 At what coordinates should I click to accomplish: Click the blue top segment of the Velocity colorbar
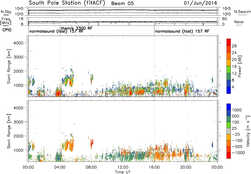pyautogui.click(x=229, y=107)
